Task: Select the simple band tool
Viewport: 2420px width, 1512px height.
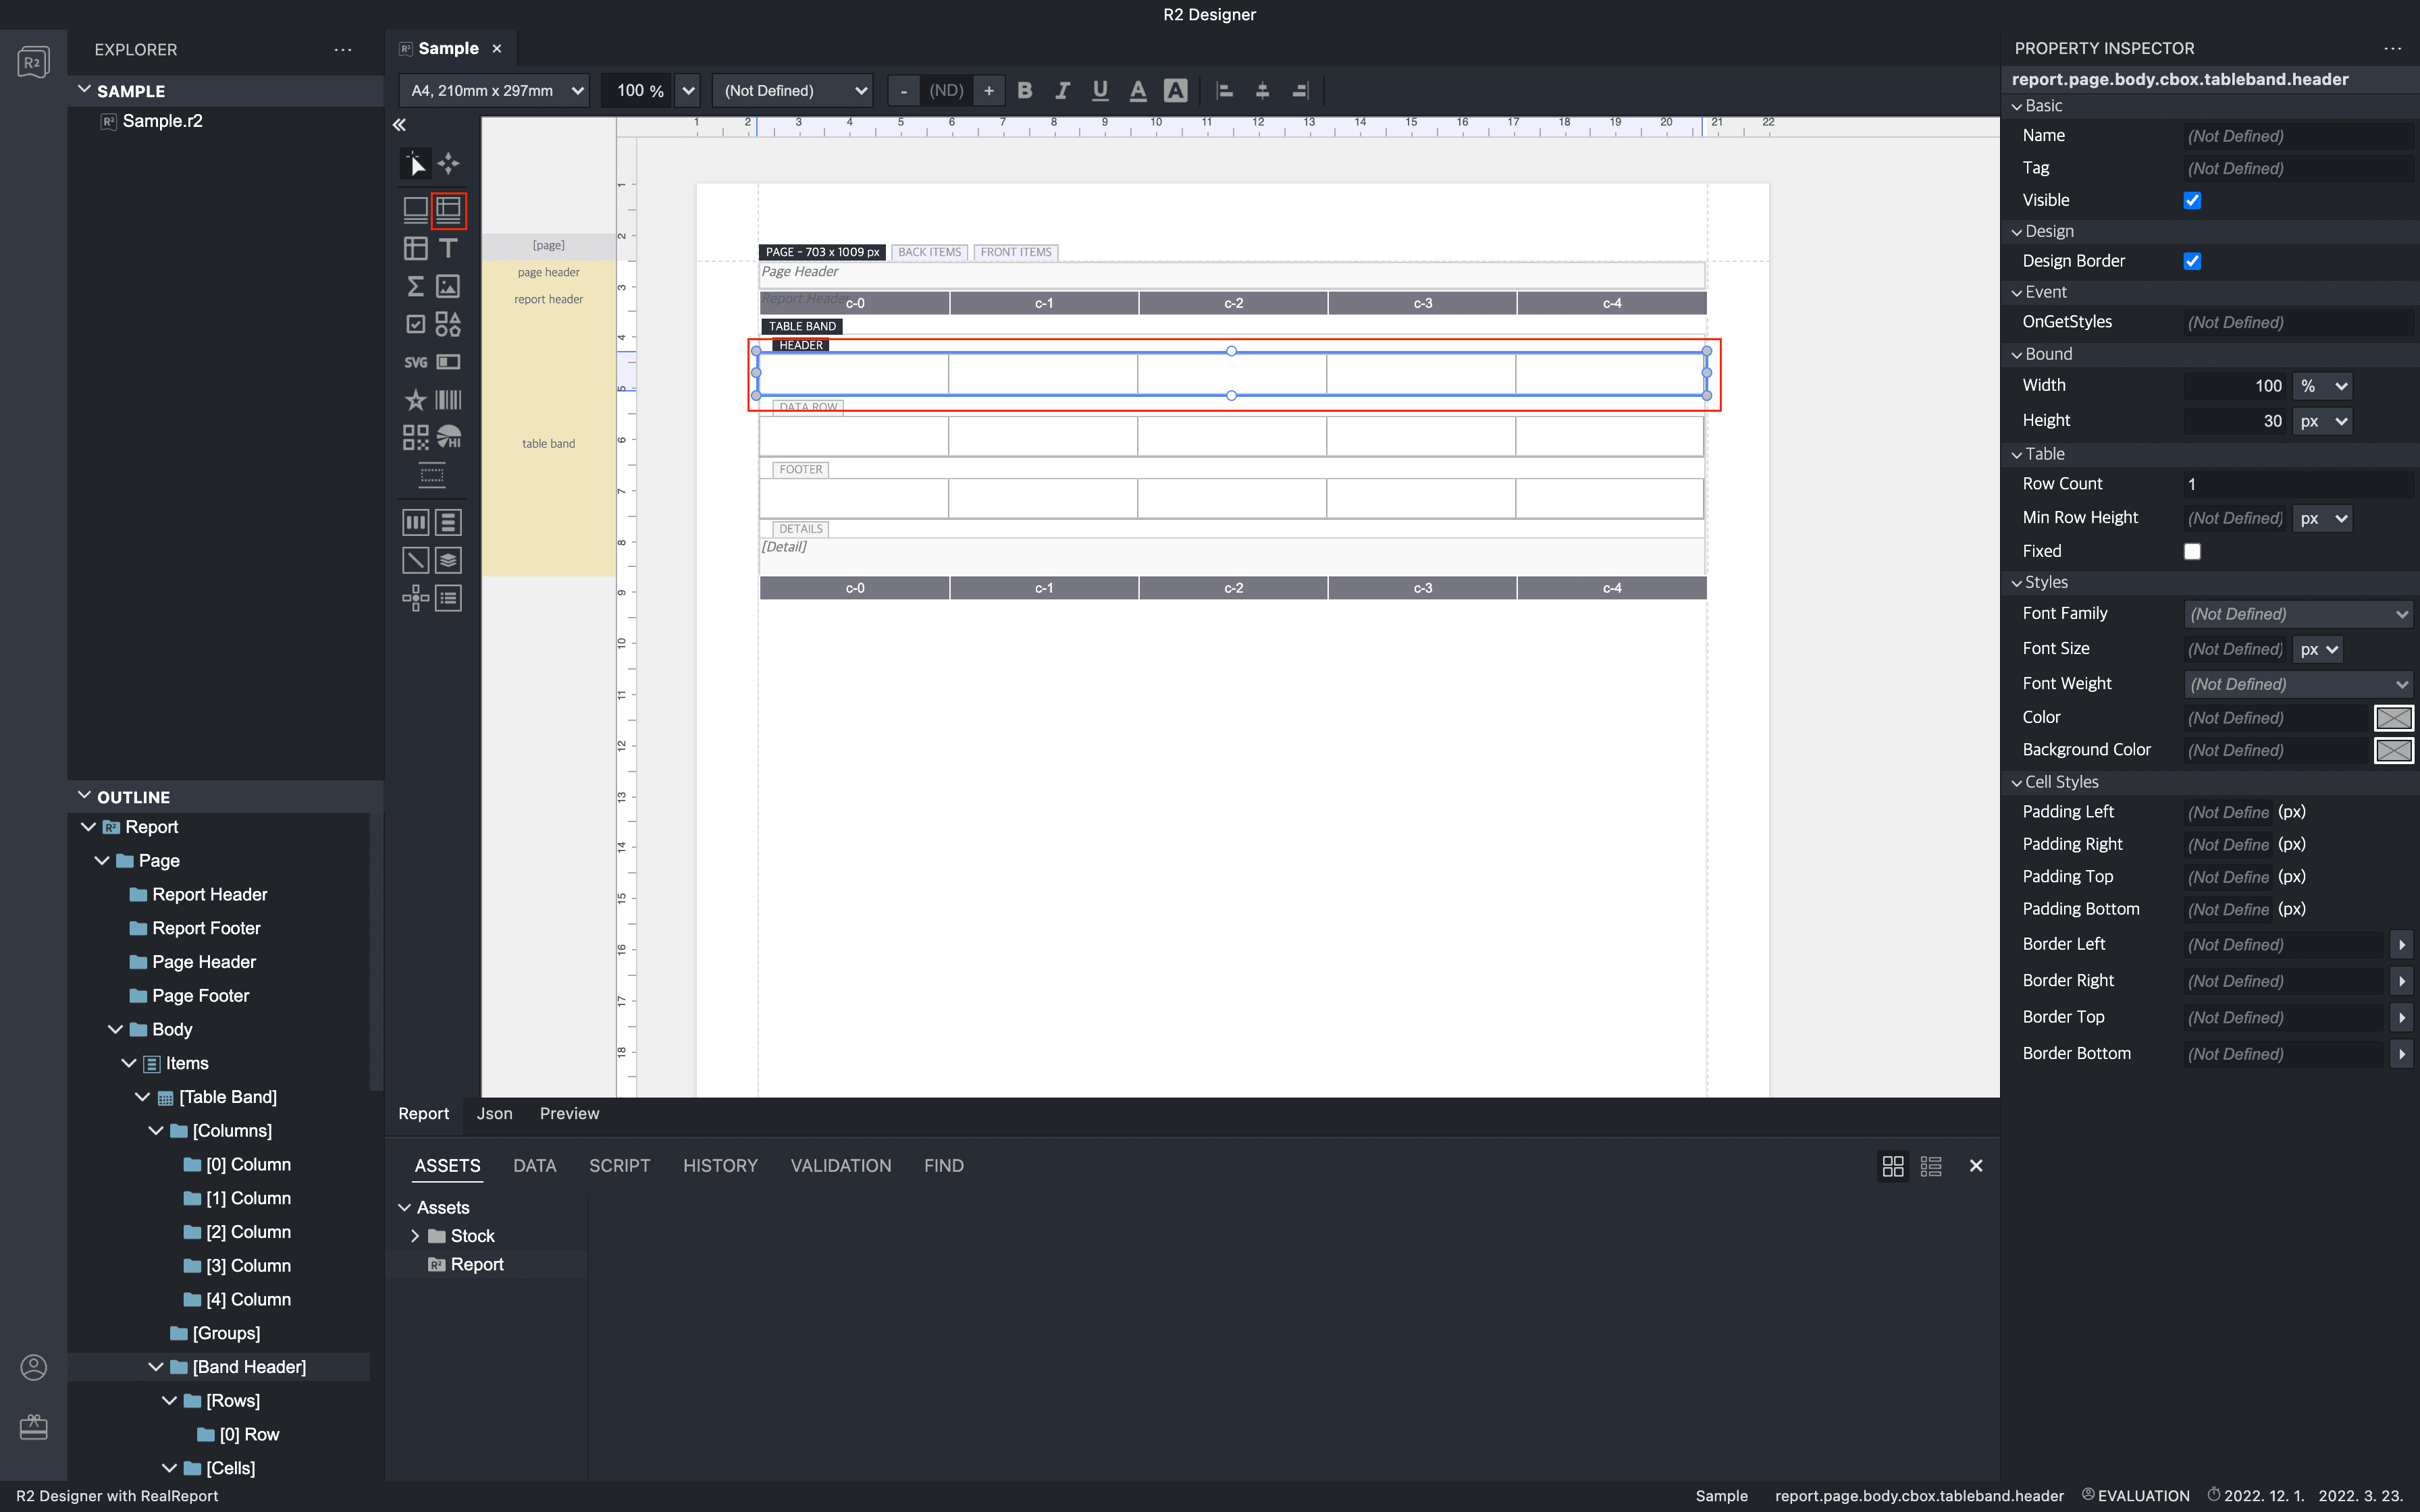Action: click(415, 209)
